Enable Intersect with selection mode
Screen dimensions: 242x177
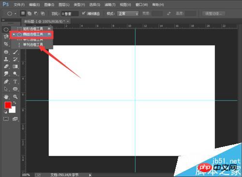pos(43,14)
